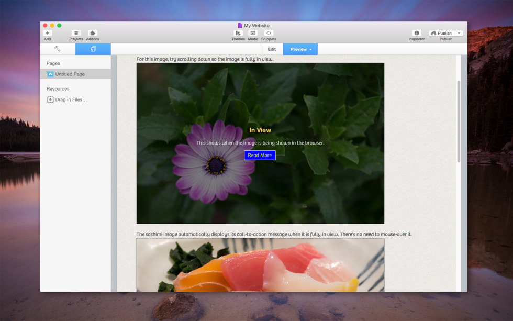This screenshot has width=513, height=321.
Task: Open the Projects toolbar icon
Action: pos(76,33)
